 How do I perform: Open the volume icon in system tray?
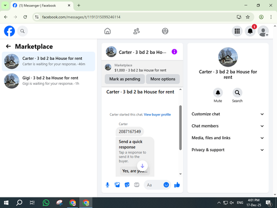(232, 203)
